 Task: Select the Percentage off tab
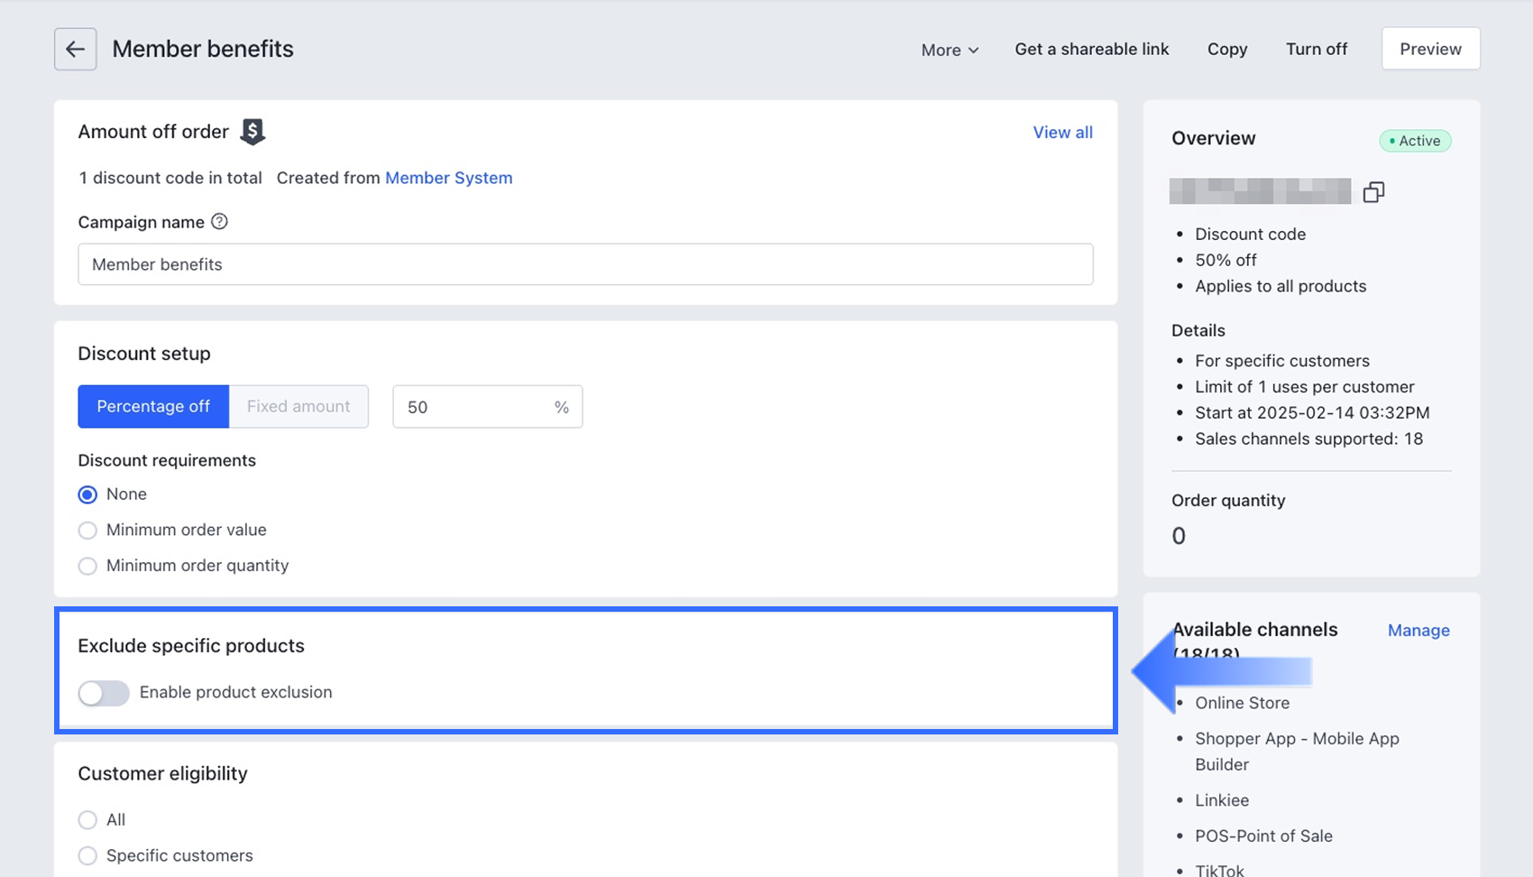click(153, 407)
